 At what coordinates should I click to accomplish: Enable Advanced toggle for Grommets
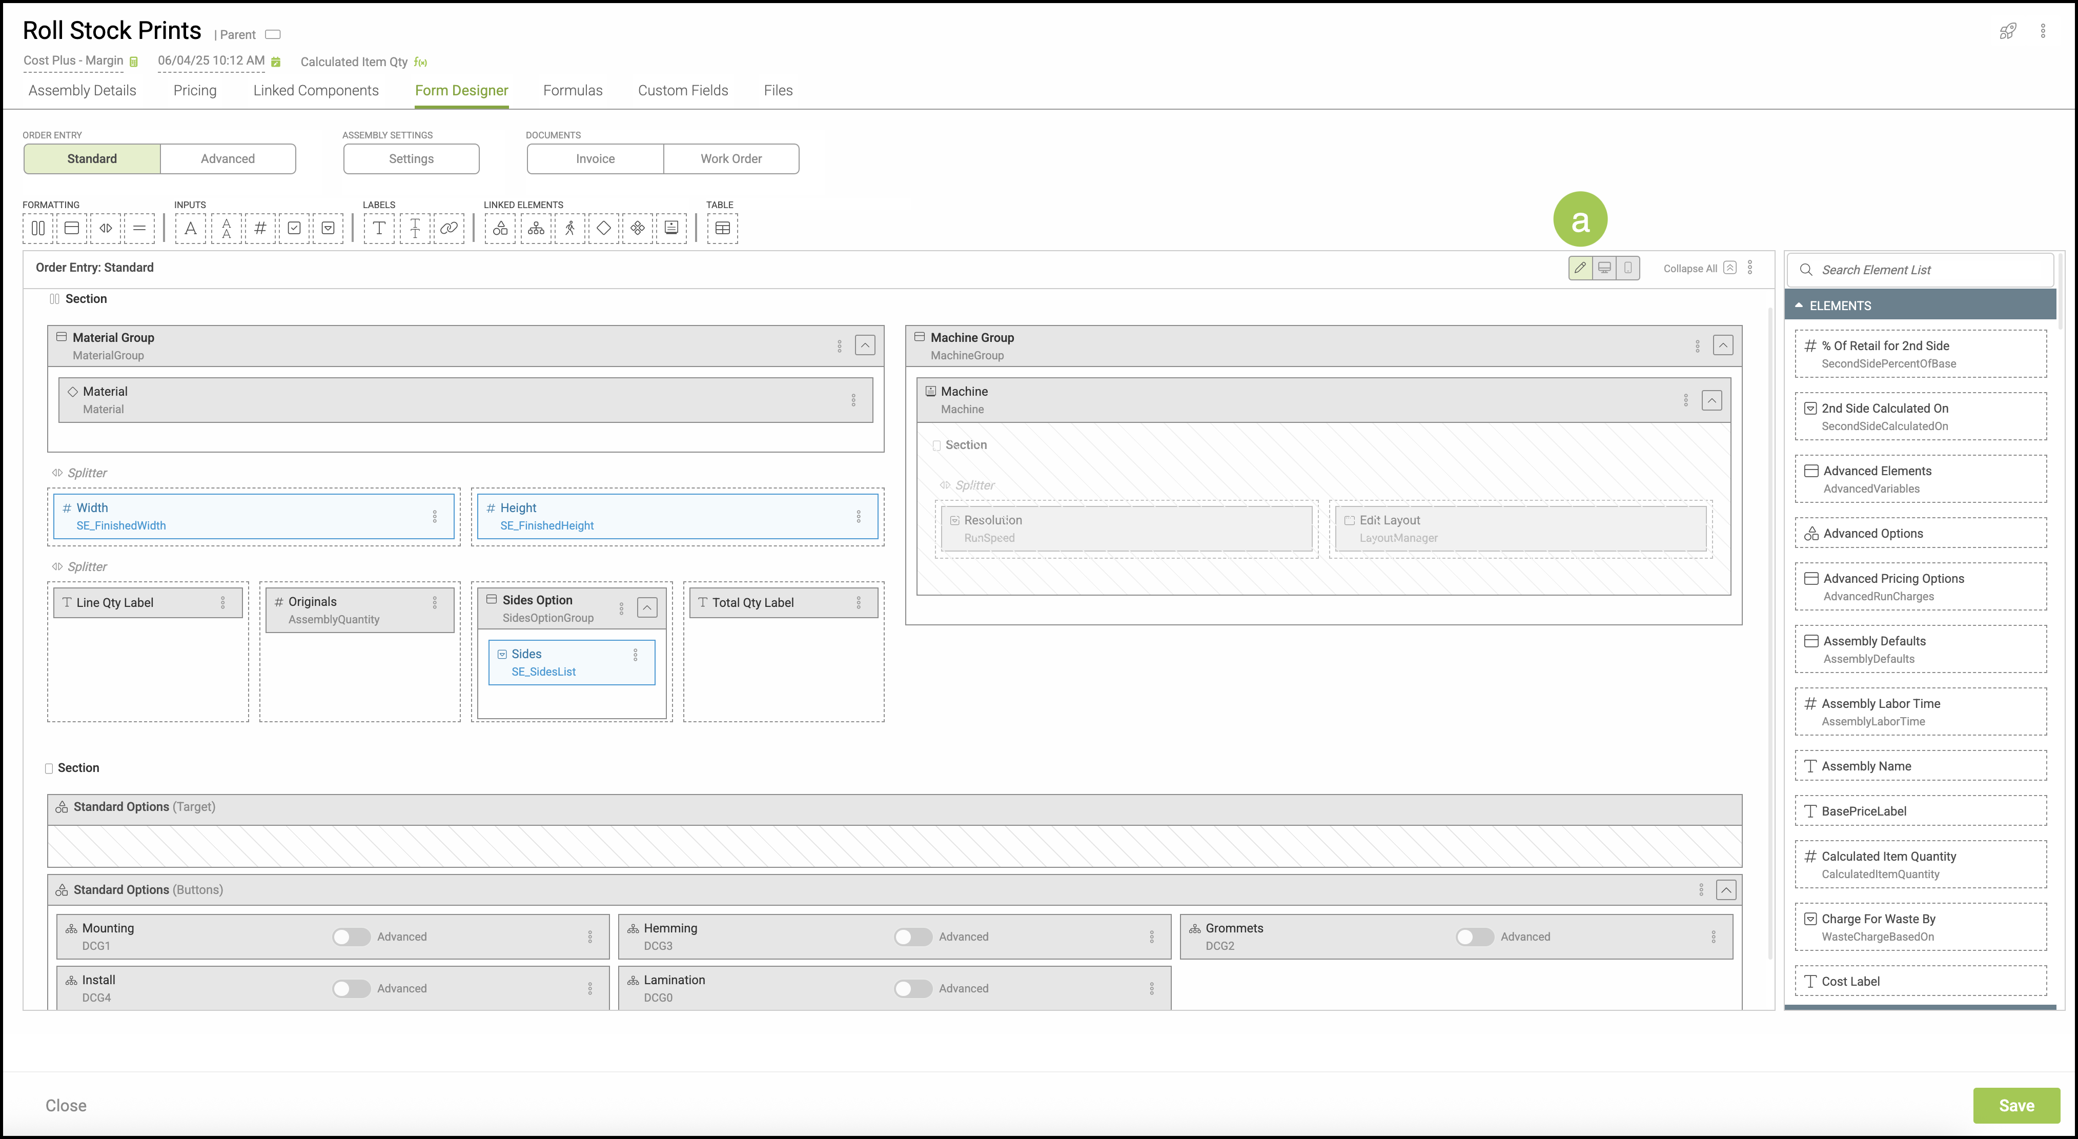point(1475,937)
